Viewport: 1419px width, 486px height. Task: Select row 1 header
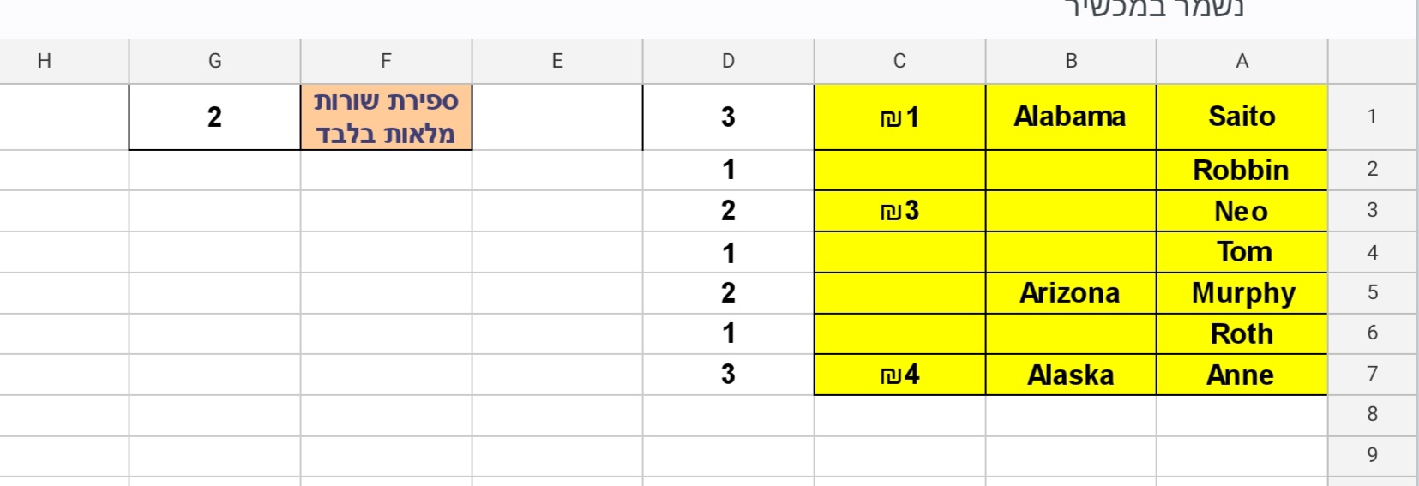(1372, 117)
